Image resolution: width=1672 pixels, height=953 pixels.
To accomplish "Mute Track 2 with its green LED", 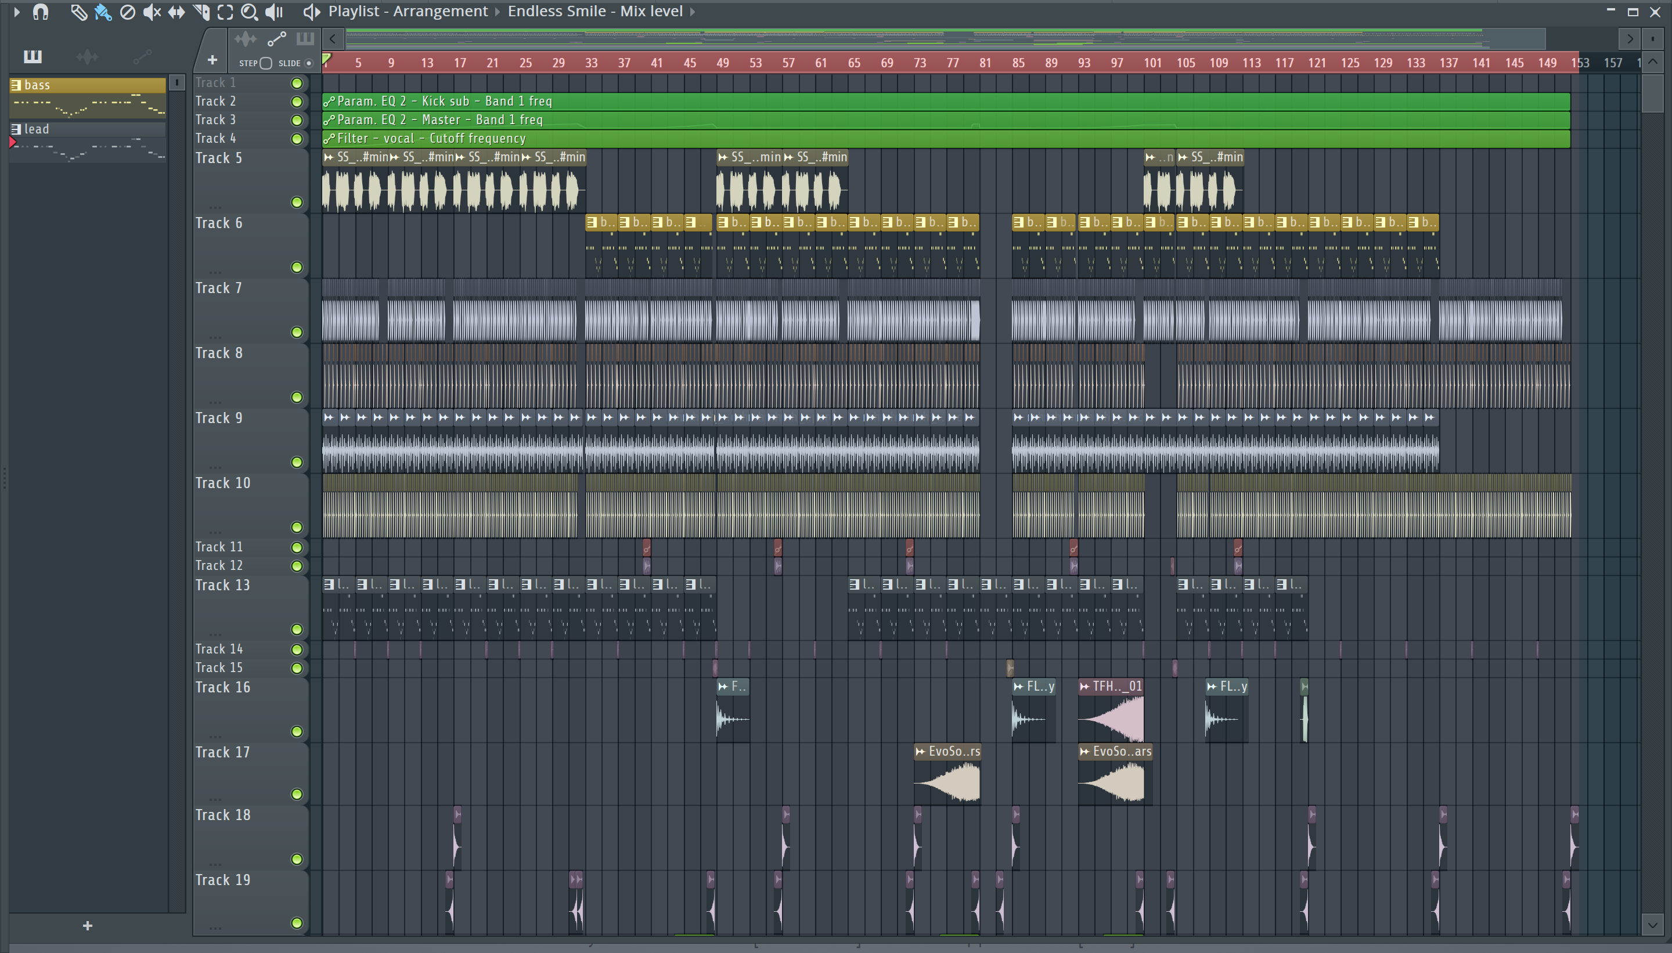I will point(297,102).
